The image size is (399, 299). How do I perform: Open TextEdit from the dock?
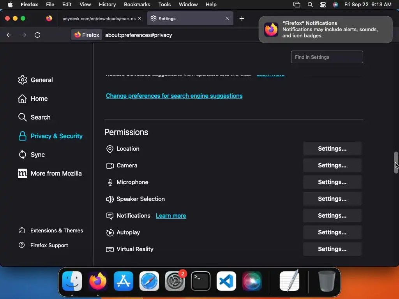[290, 280]
